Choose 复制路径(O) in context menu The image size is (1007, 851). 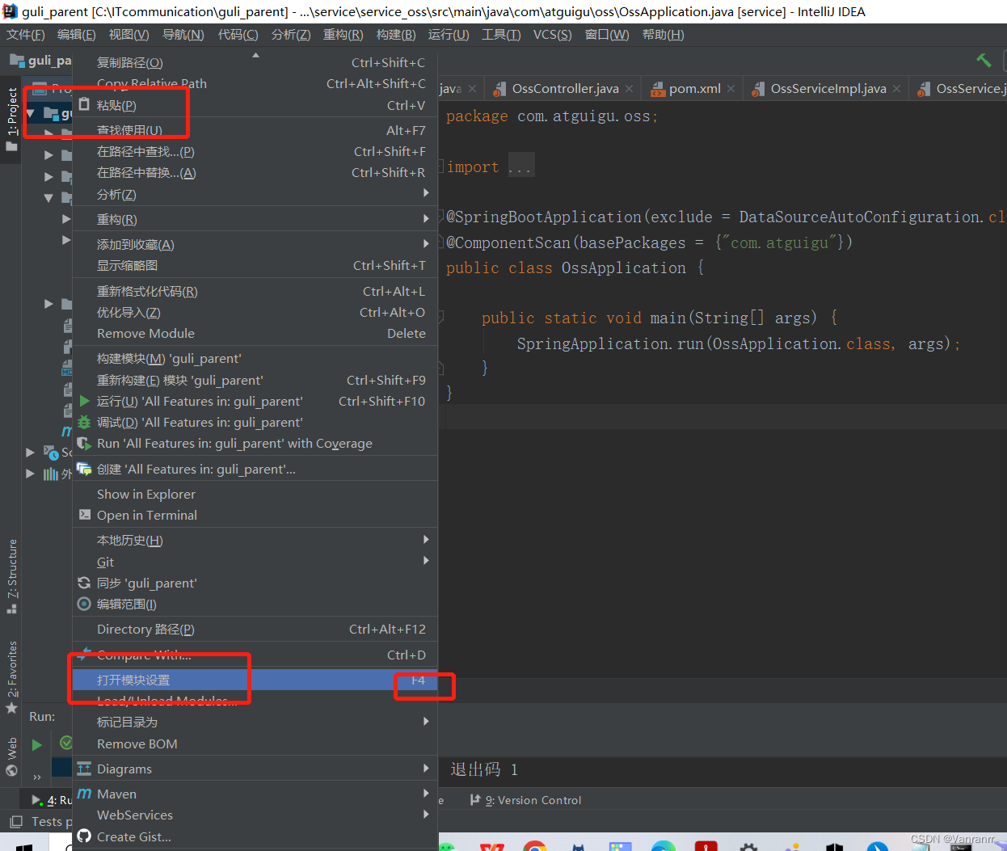click(x=255, y=62)
